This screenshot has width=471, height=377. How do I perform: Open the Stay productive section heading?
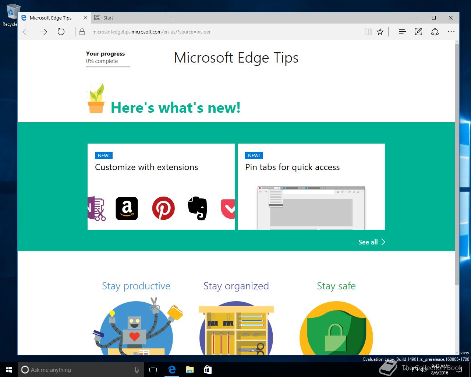(x=136, y=286)
